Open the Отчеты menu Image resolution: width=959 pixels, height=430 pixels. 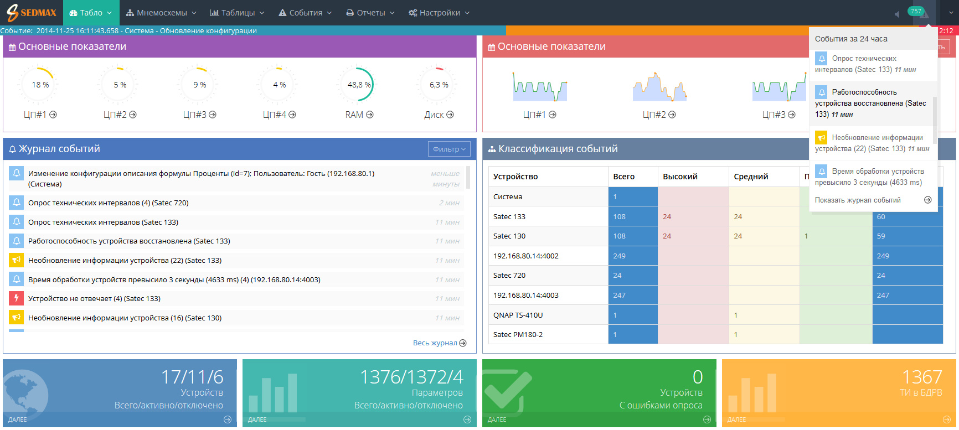pos(370,13)
